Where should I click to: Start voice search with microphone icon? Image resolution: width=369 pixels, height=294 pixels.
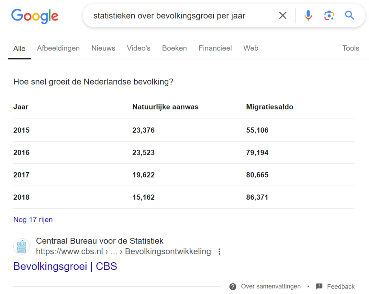tap(308, 15)
